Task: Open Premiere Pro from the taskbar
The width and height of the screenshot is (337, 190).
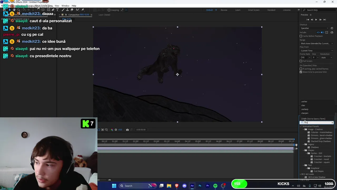Action: click(207, 186)
